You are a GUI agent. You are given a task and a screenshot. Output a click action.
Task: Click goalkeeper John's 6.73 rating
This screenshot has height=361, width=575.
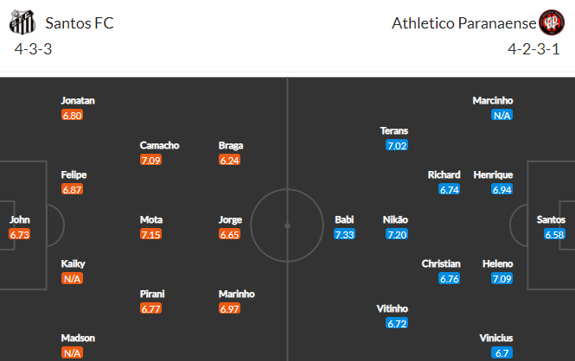(19, 234)
